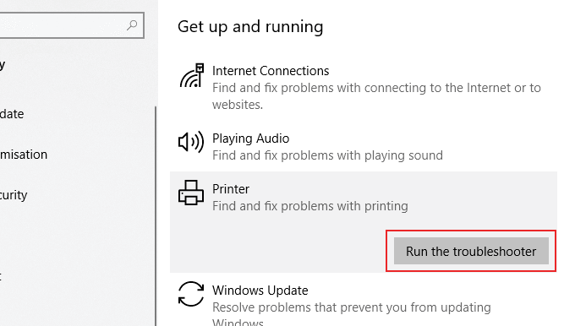
Task: Select the Printer icon
Action: click(x=191, y=193)
